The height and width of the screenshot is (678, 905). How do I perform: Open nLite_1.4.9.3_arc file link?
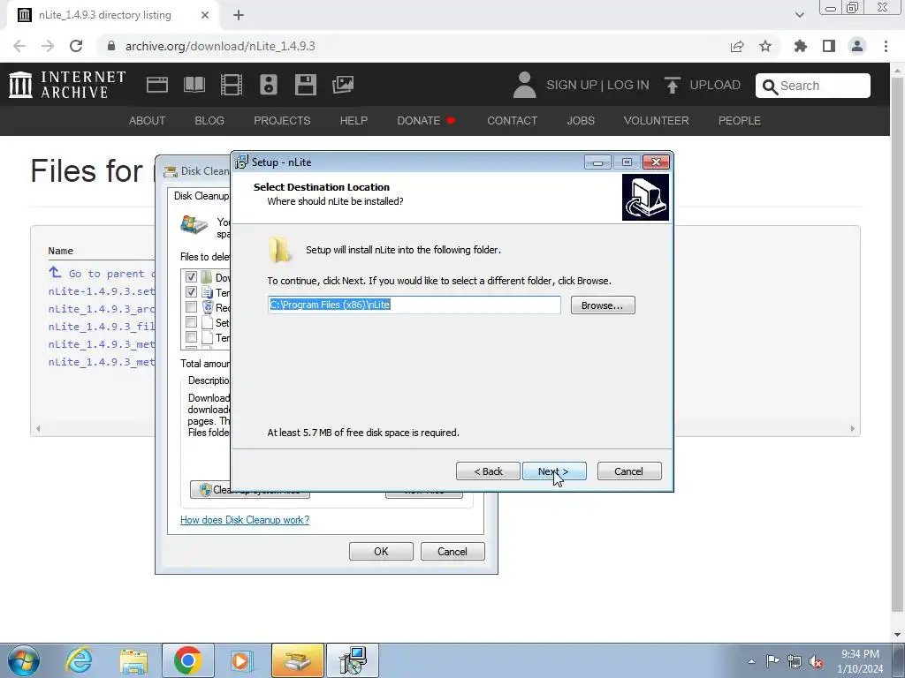[102, 309]
